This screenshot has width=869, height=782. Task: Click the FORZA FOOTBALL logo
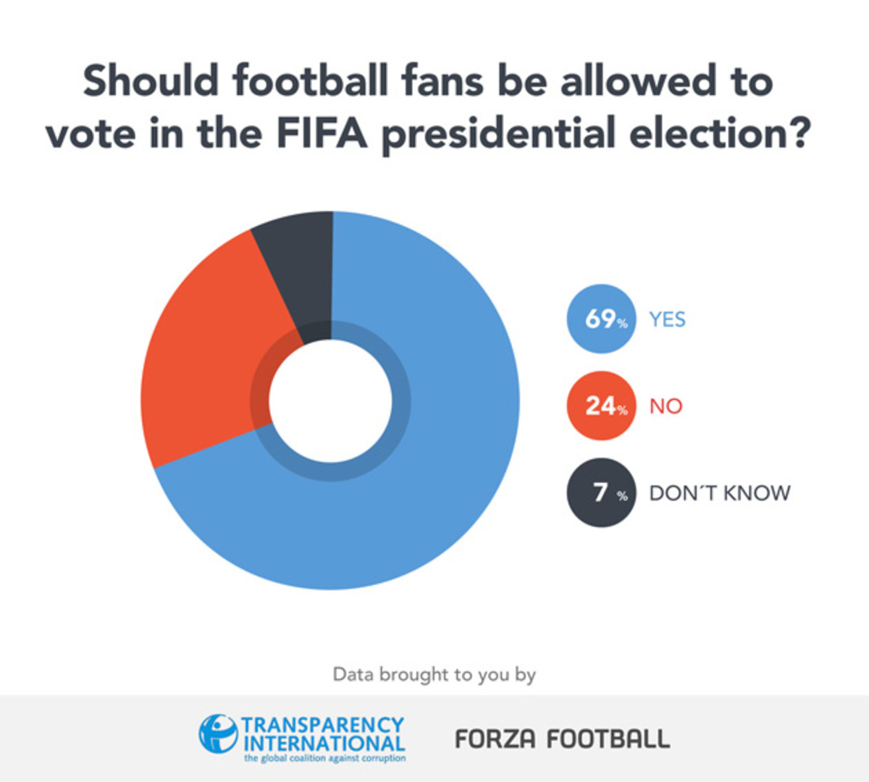click(562, 739)
